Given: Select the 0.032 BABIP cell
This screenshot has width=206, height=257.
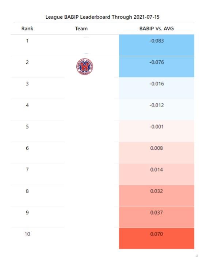Looking at the screenshot, I should [156, 195].
